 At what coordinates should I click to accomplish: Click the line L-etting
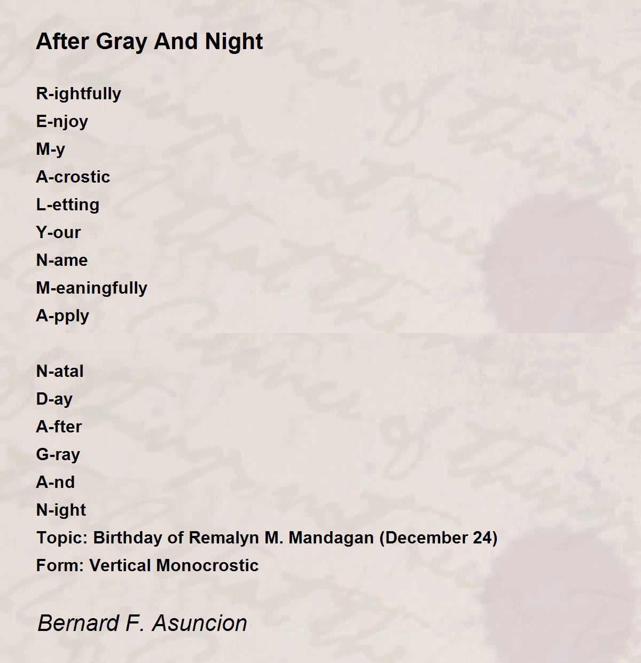(68, 205)
